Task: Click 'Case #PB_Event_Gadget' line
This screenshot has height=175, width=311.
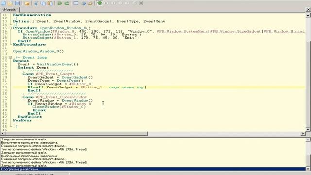Action: coord(49,74)
